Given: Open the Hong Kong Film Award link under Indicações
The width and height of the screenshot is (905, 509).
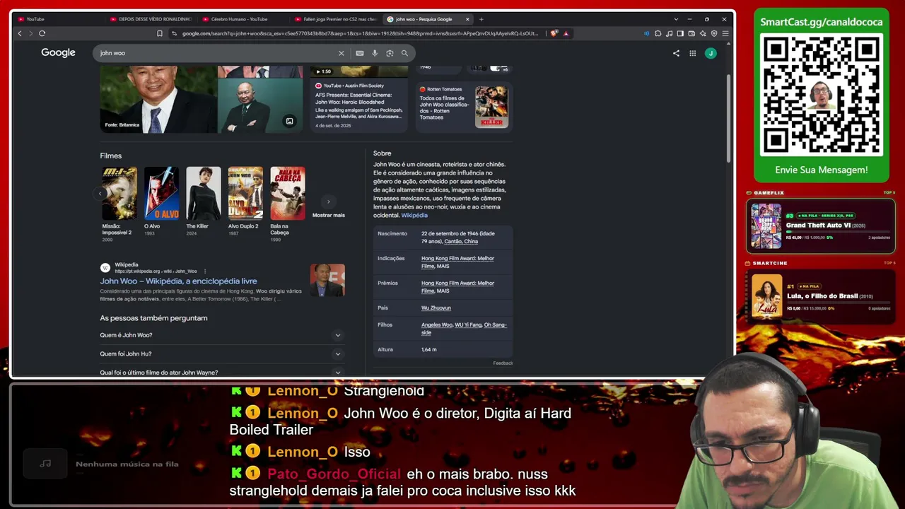Looking at the screenshot, I should [x=457, y=262].
